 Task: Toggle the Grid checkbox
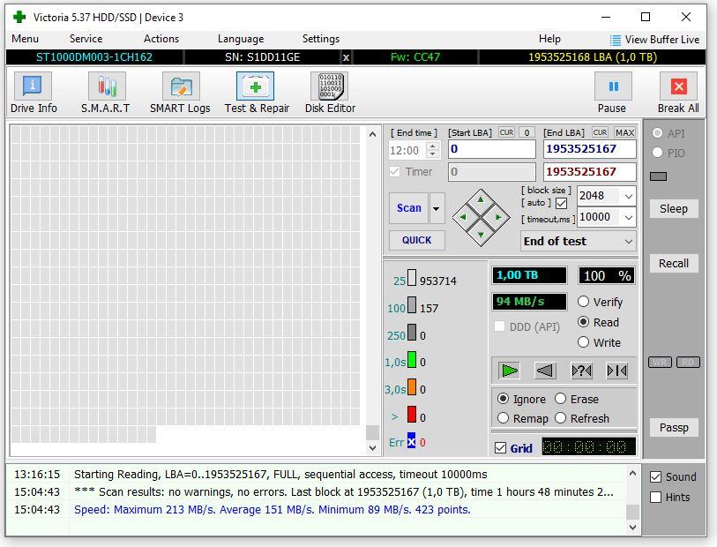point(501,448)
